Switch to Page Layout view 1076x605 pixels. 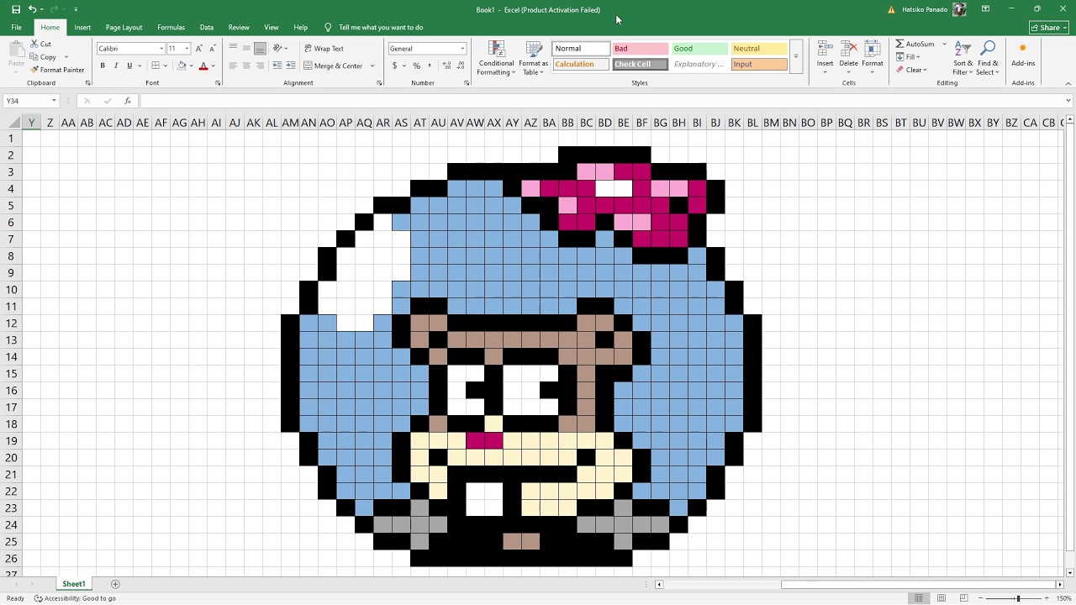941,598
